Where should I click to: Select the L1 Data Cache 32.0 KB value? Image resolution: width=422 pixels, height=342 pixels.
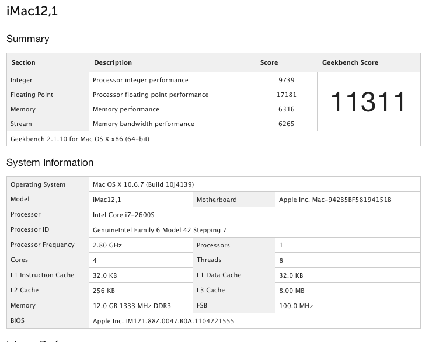tap(291, 275)
